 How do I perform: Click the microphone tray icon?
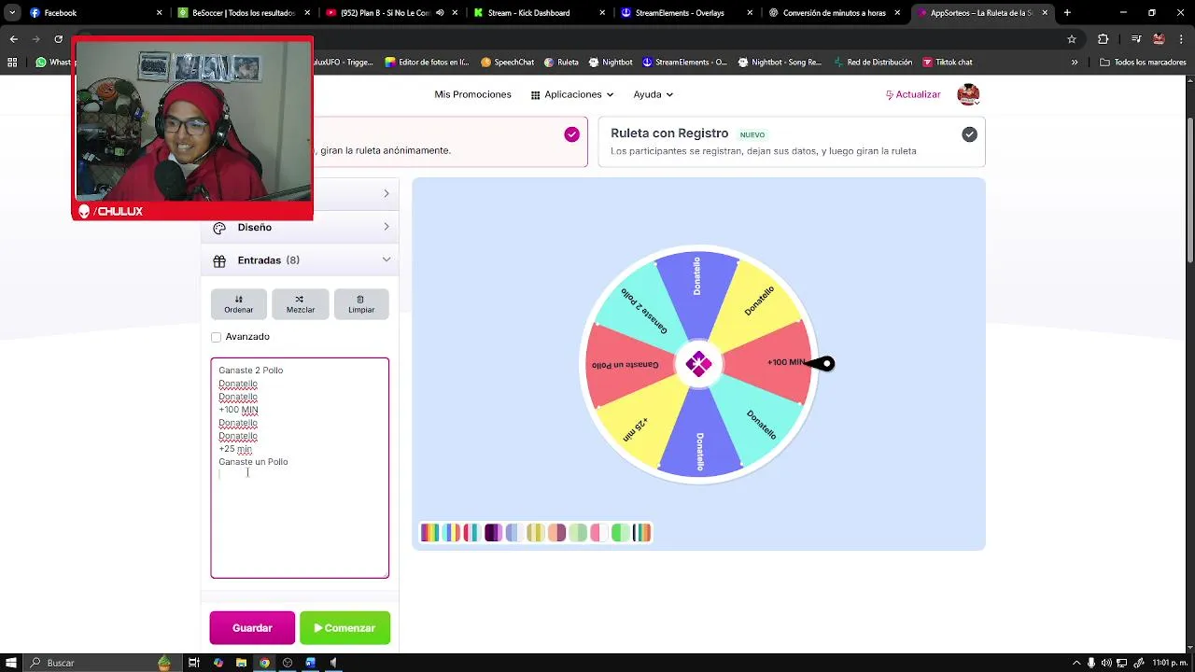[x=1090, y=663]
